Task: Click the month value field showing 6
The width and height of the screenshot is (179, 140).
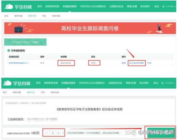Action: [x=53, y=133]
